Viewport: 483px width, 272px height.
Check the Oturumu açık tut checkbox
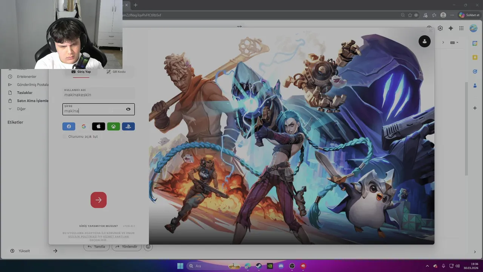click(65, 136)
